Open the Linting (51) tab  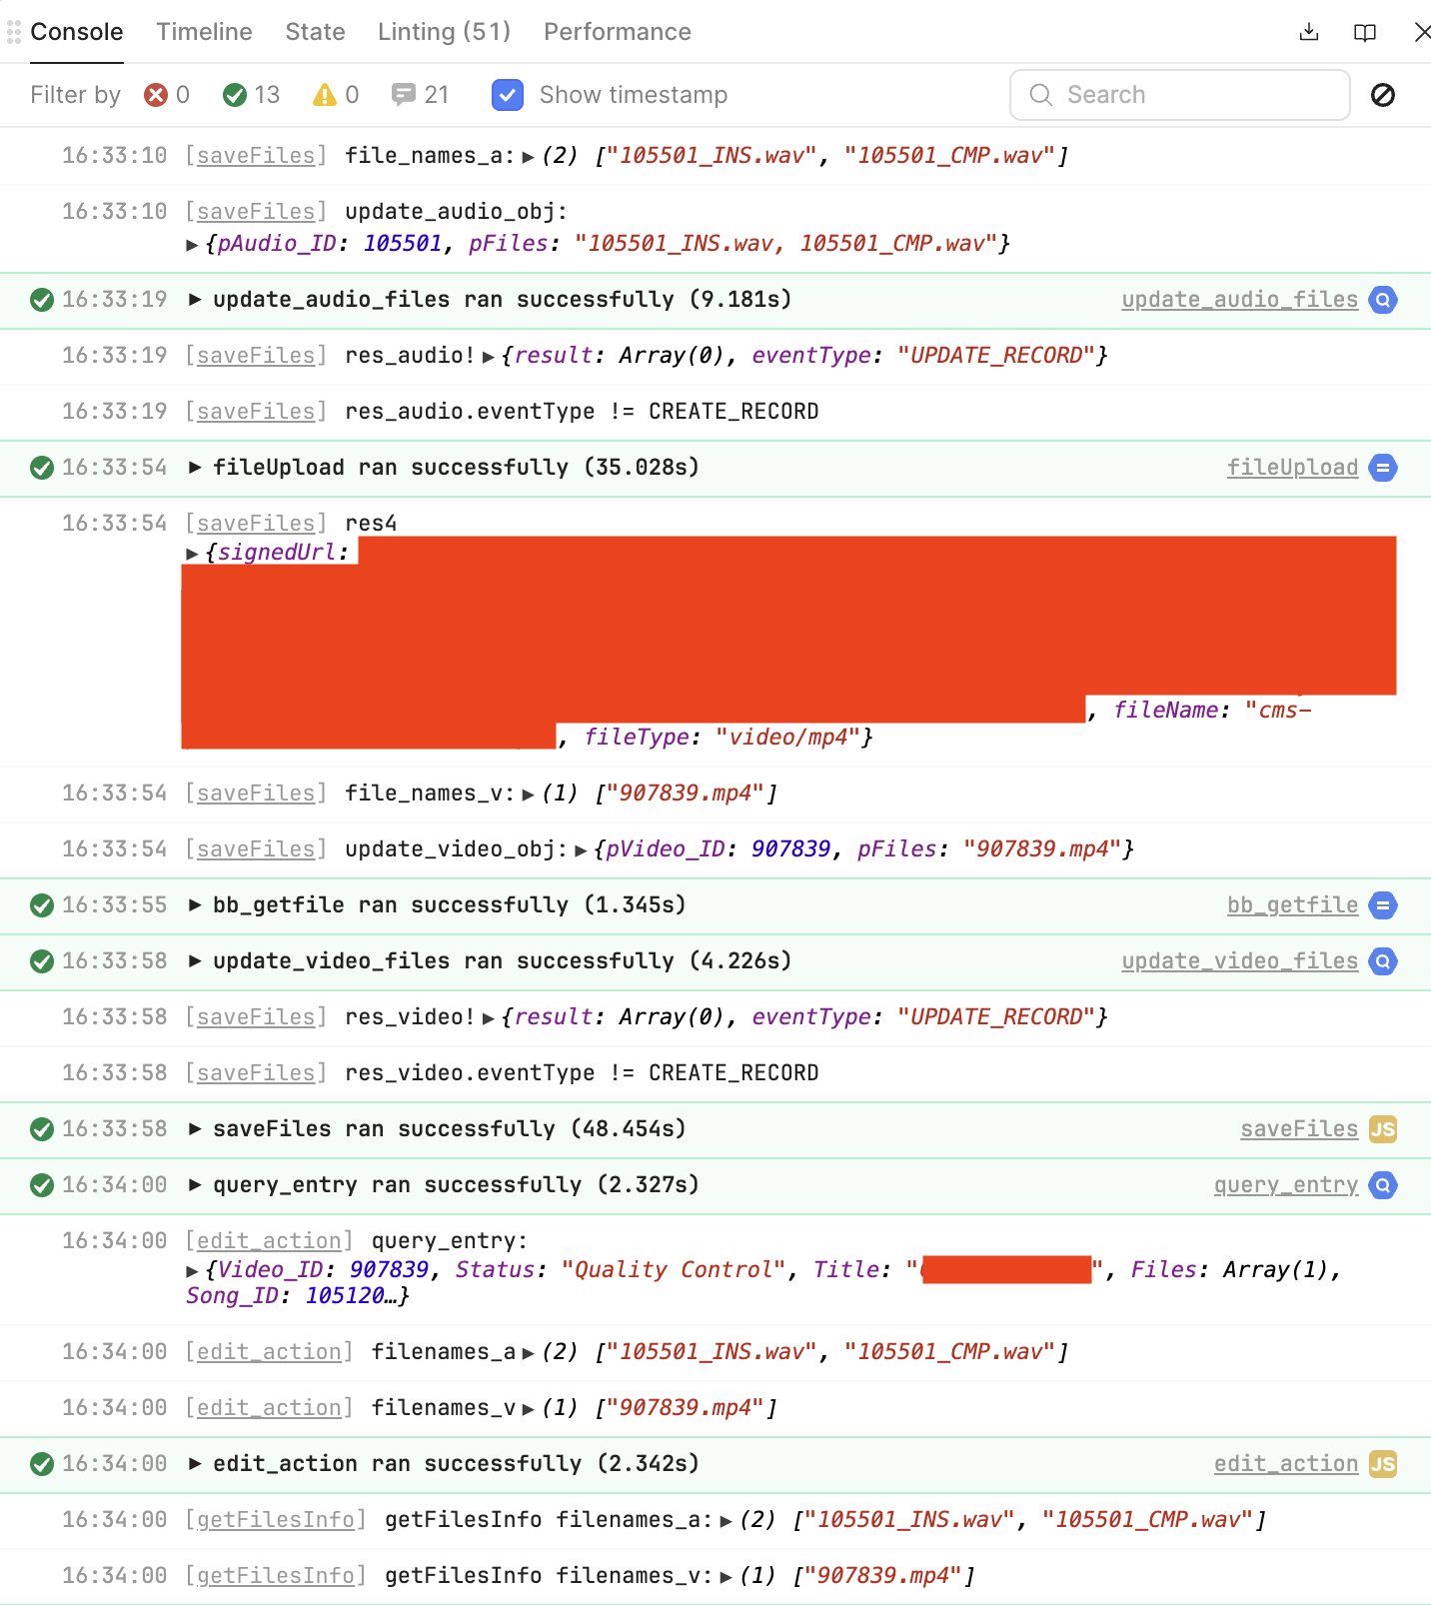[x=444, y=32]
